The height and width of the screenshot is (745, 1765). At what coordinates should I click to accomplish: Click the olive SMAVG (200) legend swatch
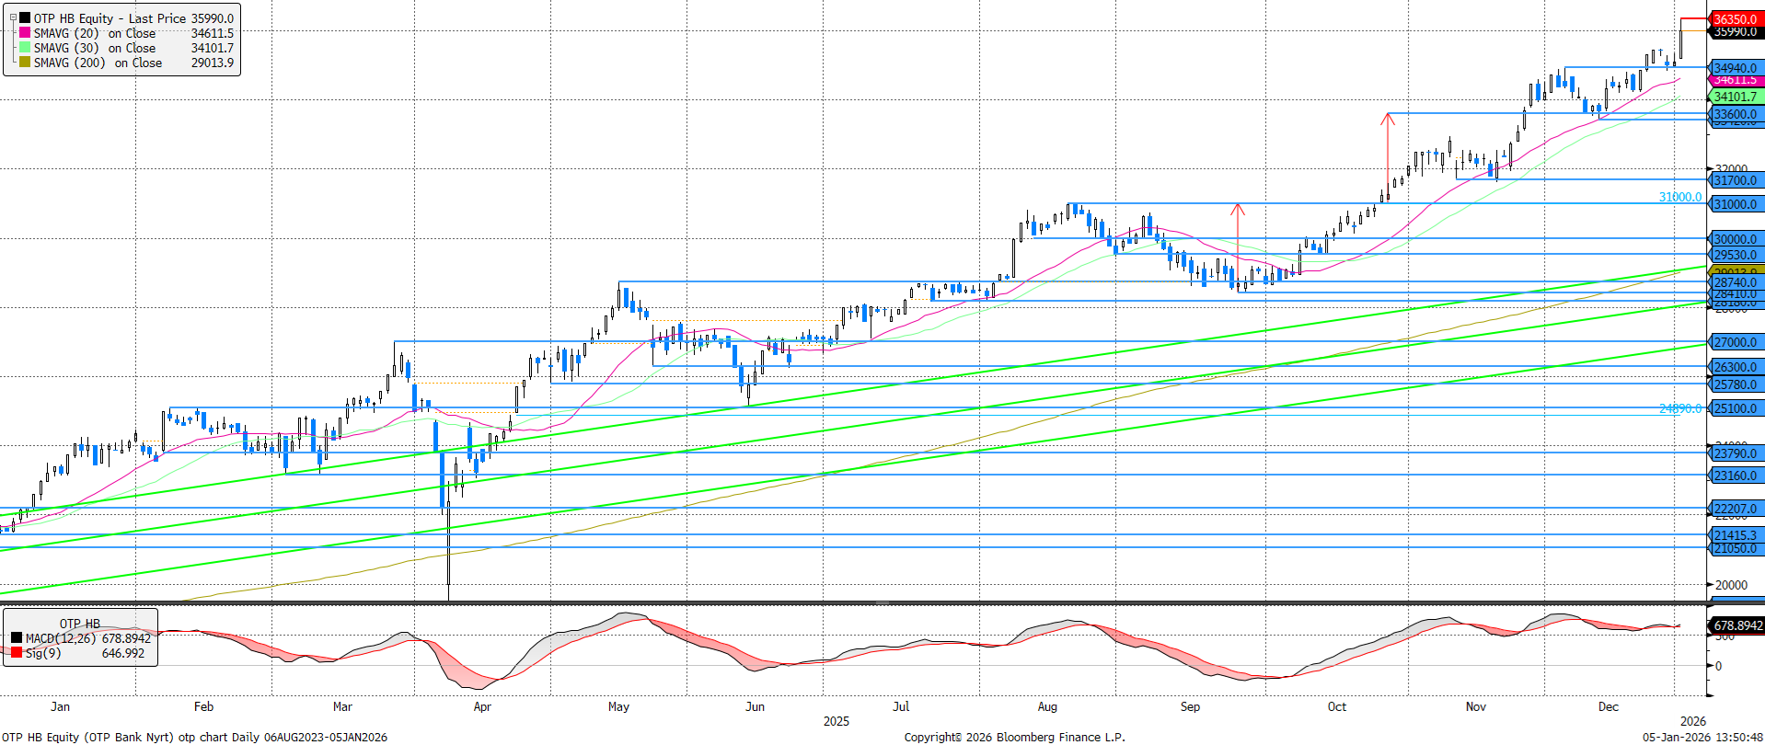click(25, 63)
